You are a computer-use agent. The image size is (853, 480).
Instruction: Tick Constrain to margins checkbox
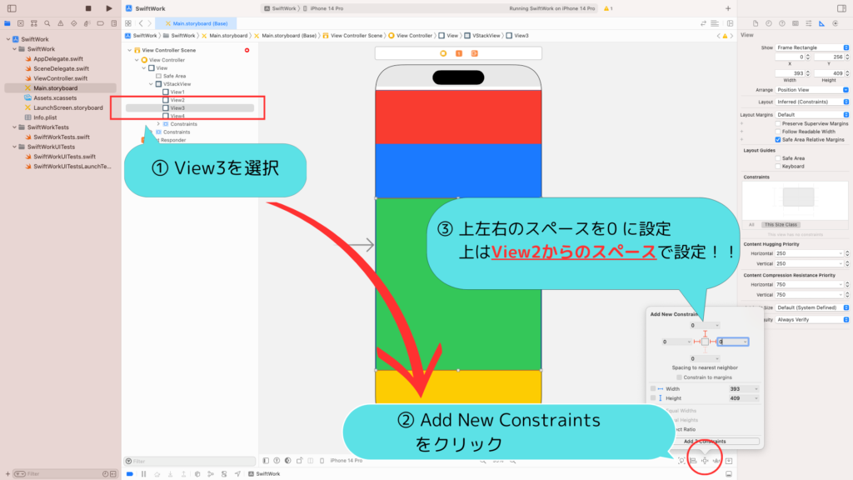click(679, 377)
